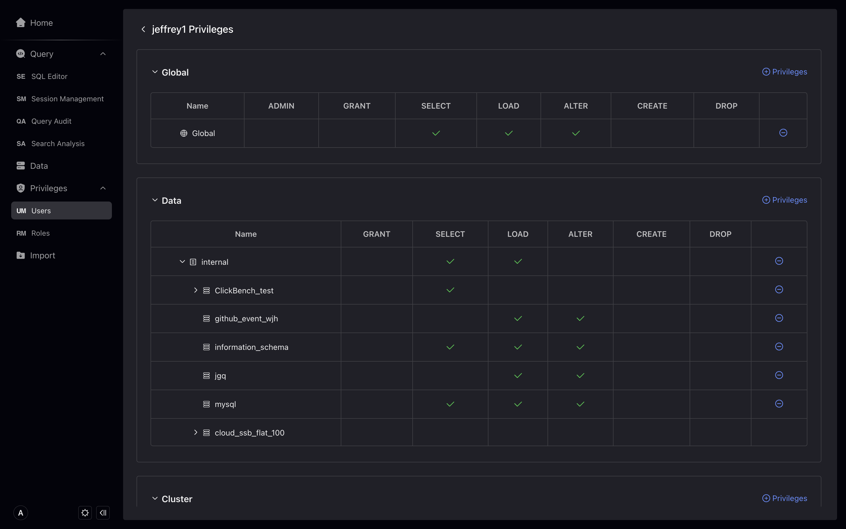This screenshot has height=529, width=846.
Task: Add Privileges in the Cluster section
Action: pos(784,498)
